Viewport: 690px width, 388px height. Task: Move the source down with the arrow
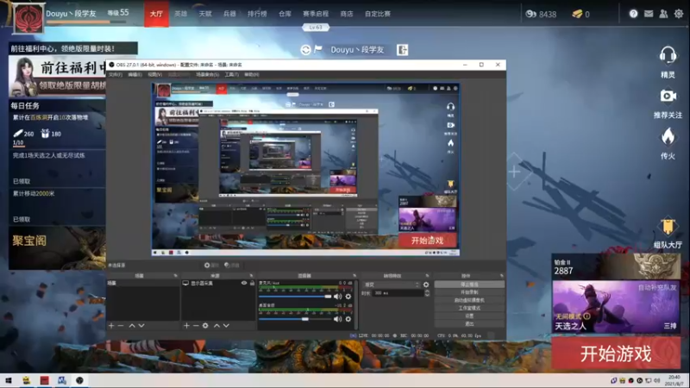pyautogui.click(x=226, y=326)
